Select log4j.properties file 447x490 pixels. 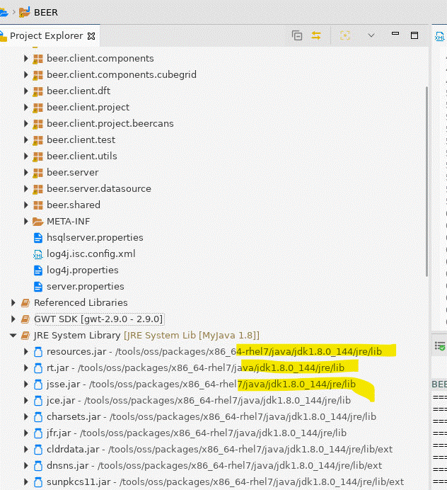click(x=83, y=270)
